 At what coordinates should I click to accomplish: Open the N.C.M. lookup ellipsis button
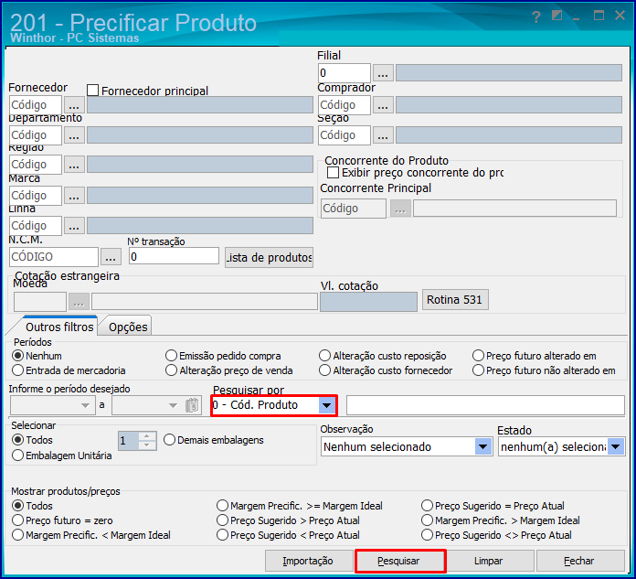click(x=111, y=257)
